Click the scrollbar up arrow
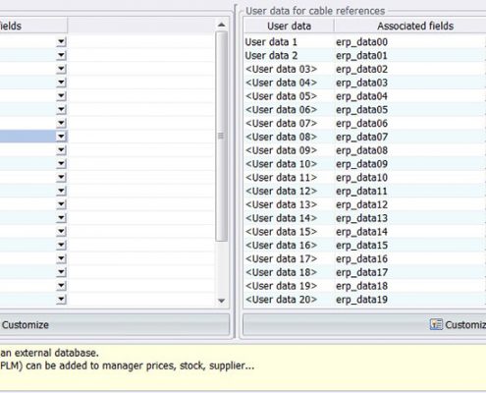 point(222,25)
